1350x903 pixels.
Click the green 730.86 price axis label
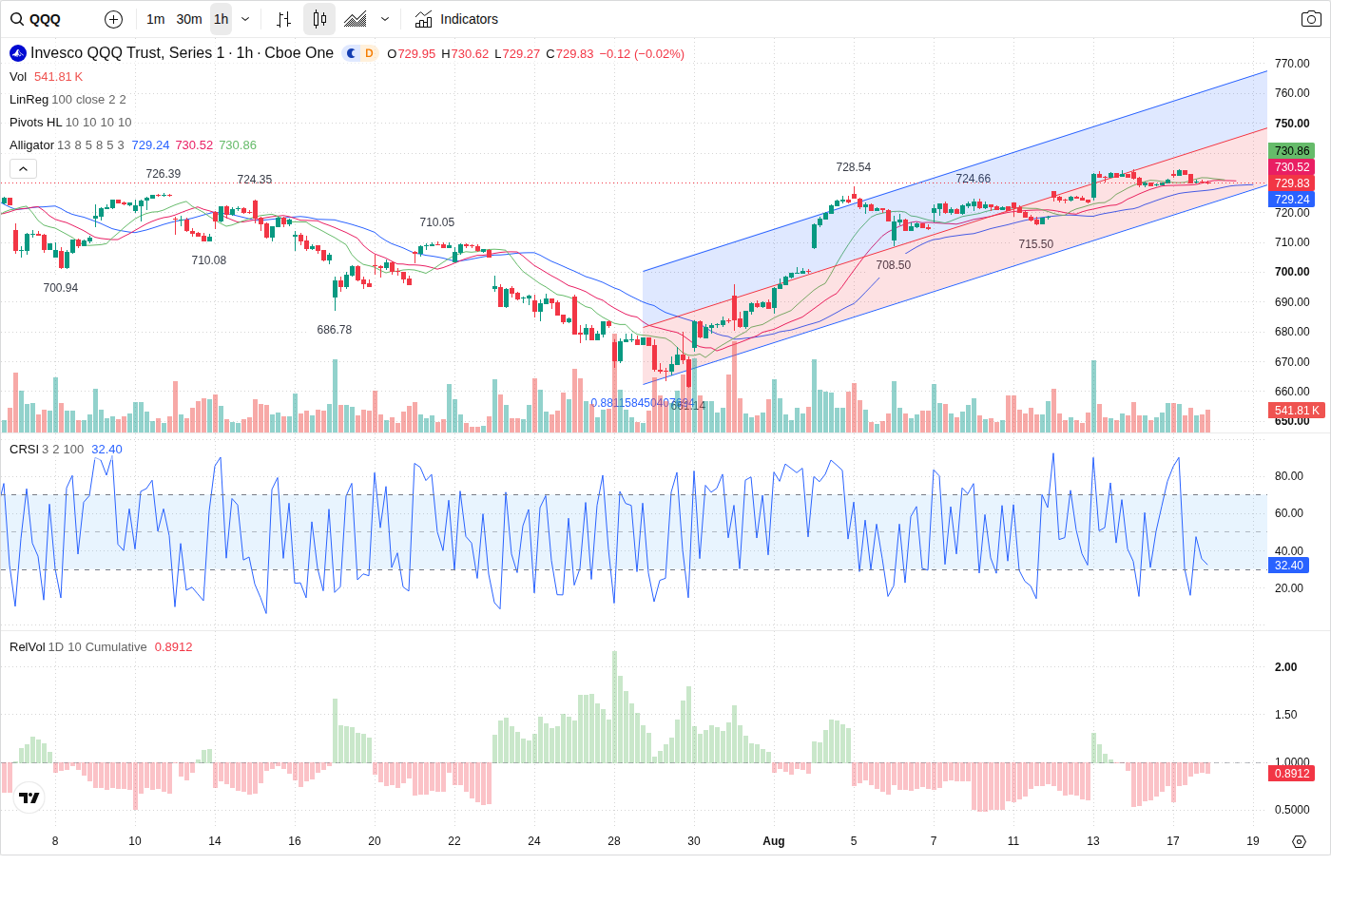click(1292, 151)
